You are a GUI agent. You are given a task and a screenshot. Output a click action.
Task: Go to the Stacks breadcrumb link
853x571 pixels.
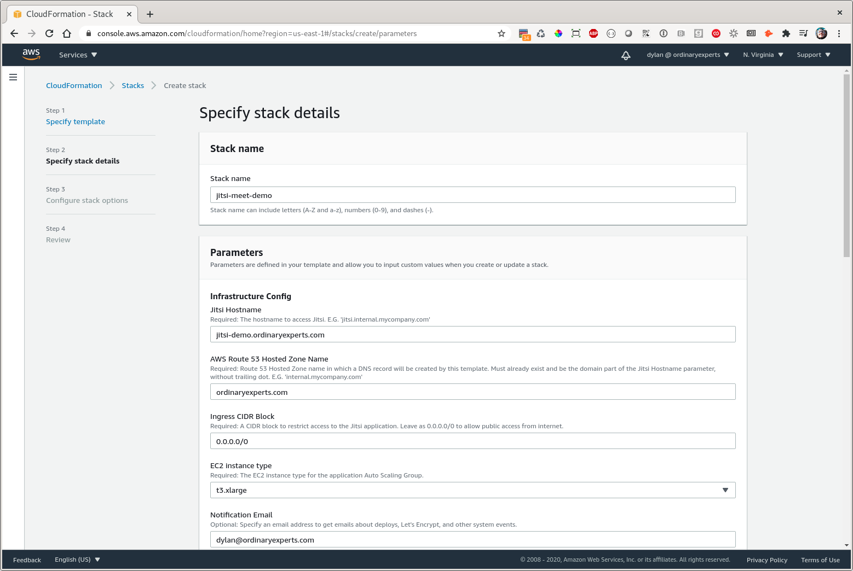[132, 85]
